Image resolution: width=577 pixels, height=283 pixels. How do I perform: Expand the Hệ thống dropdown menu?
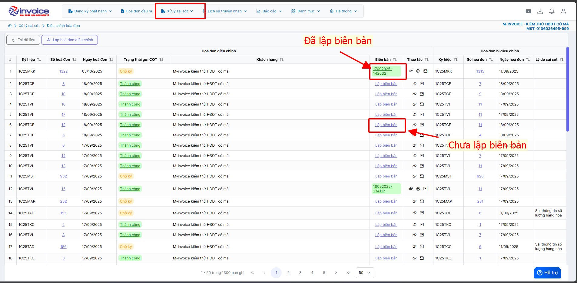point(343,11)
